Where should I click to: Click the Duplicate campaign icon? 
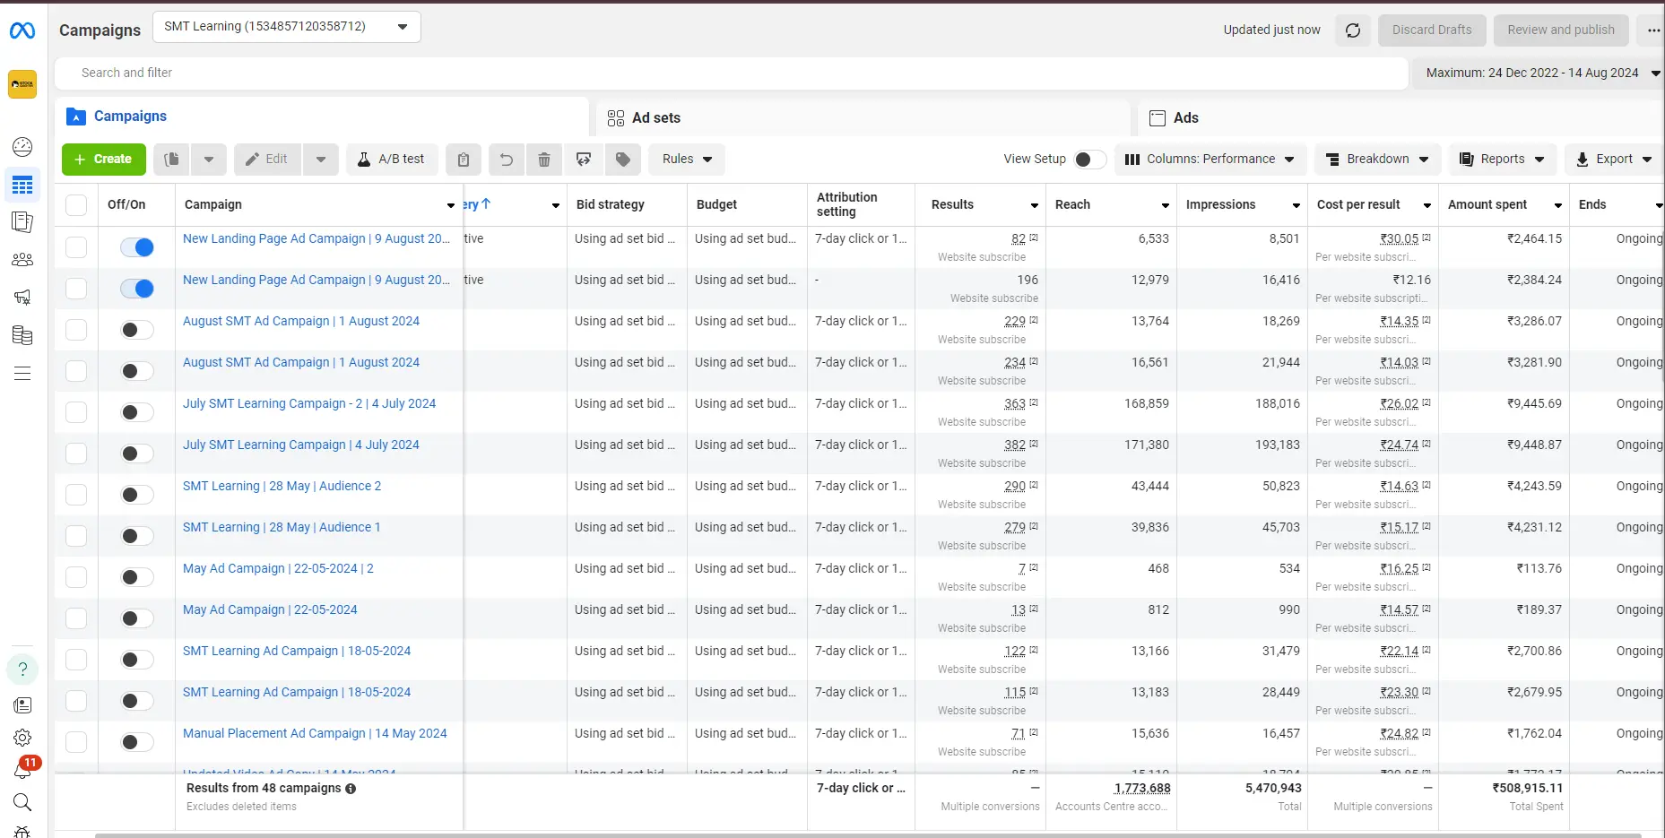click(172, 160)
